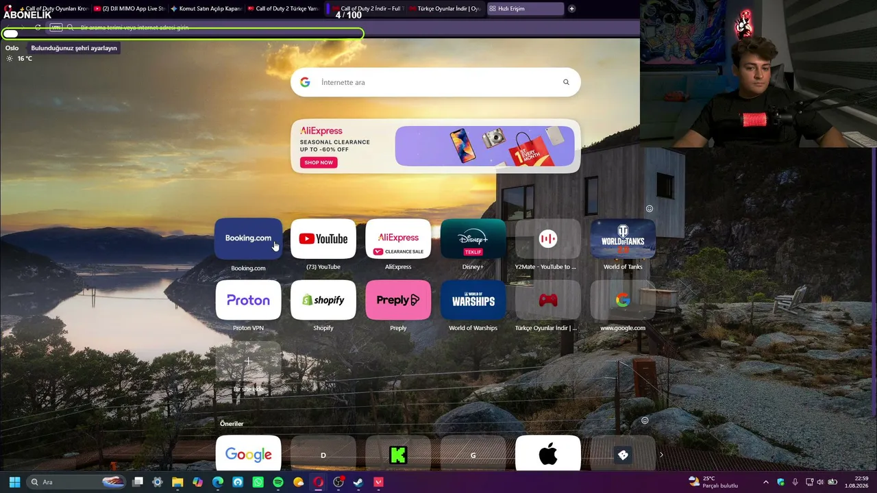The height and width of the screenshot is (493, 877).
Task: Open the clock and date showing 22:59
Action: (x=857, y=482)
